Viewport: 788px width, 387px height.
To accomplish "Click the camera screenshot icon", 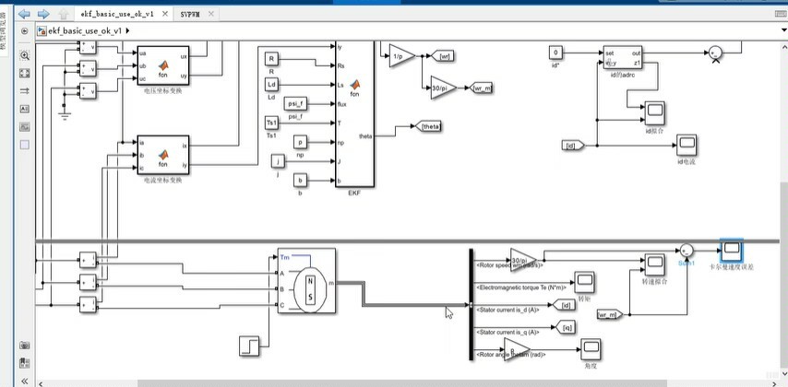I will 25,346.
